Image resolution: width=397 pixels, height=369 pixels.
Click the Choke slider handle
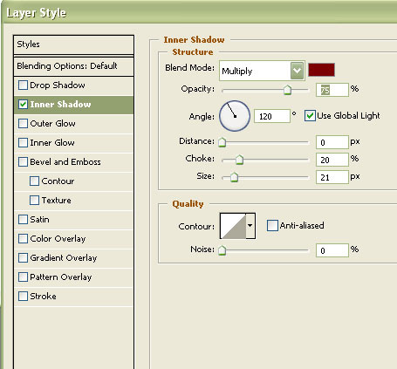(x=239, y=160)
